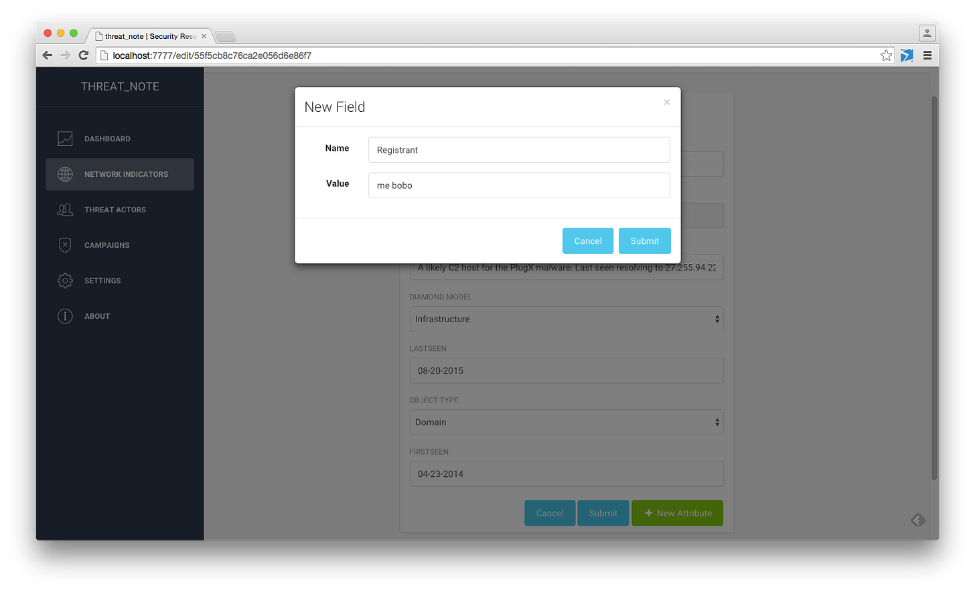The height and width of the screenshot is (592, 975).
Task: Reload the page with the refresh icon
Action: pyautogui.click(x=83, y=55)
